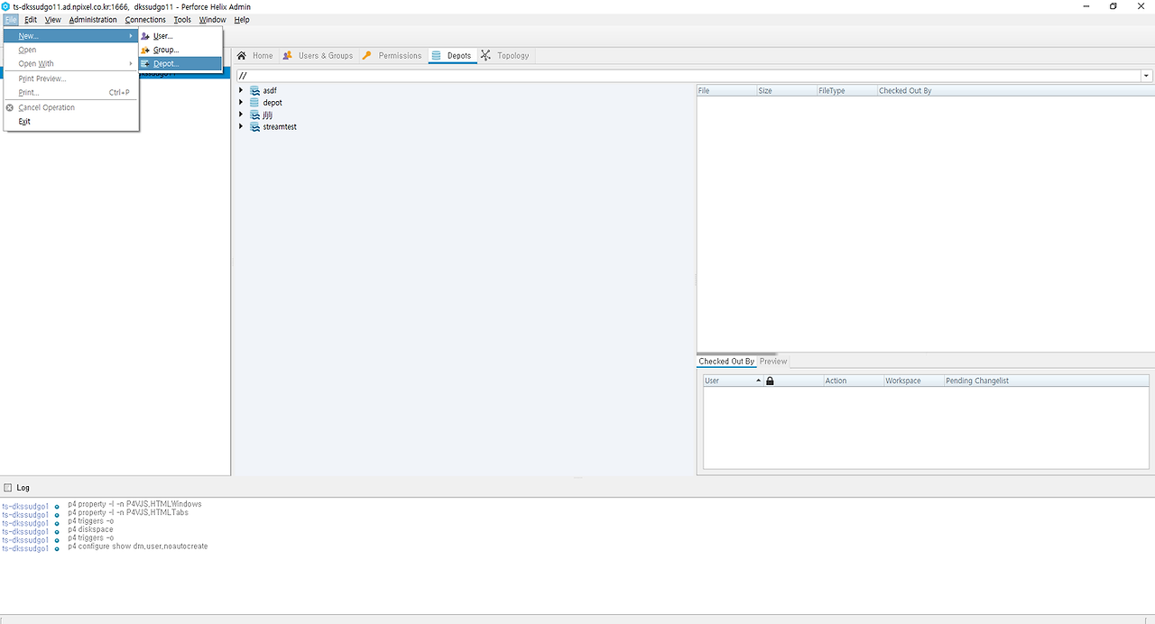The height and width of the screenshot is (624, 1155).
Task: Expand the streamtest depot tree node
Action: [241, 127]
